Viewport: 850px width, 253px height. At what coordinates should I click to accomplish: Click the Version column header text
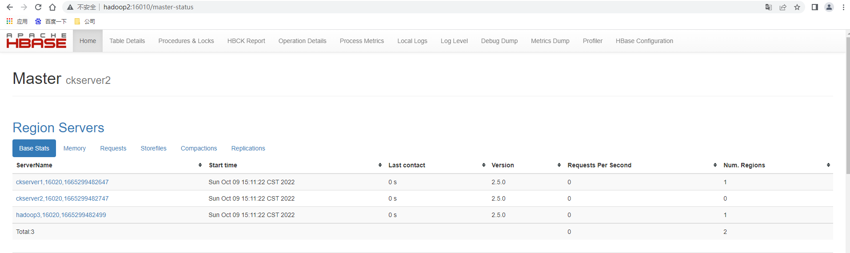503,165
